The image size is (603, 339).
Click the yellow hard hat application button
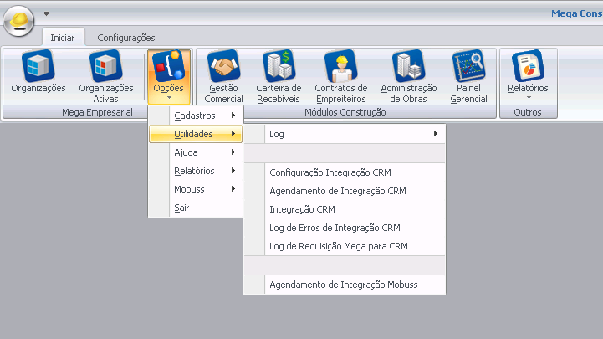(18, 21)
